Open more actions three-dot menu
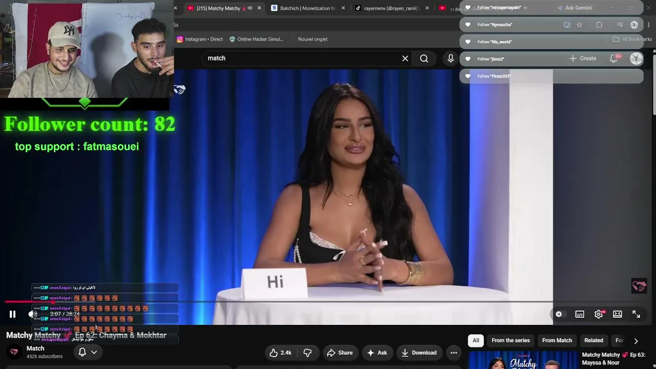The width and height of the screenshot is (656, 369). (x=454, y=353)
